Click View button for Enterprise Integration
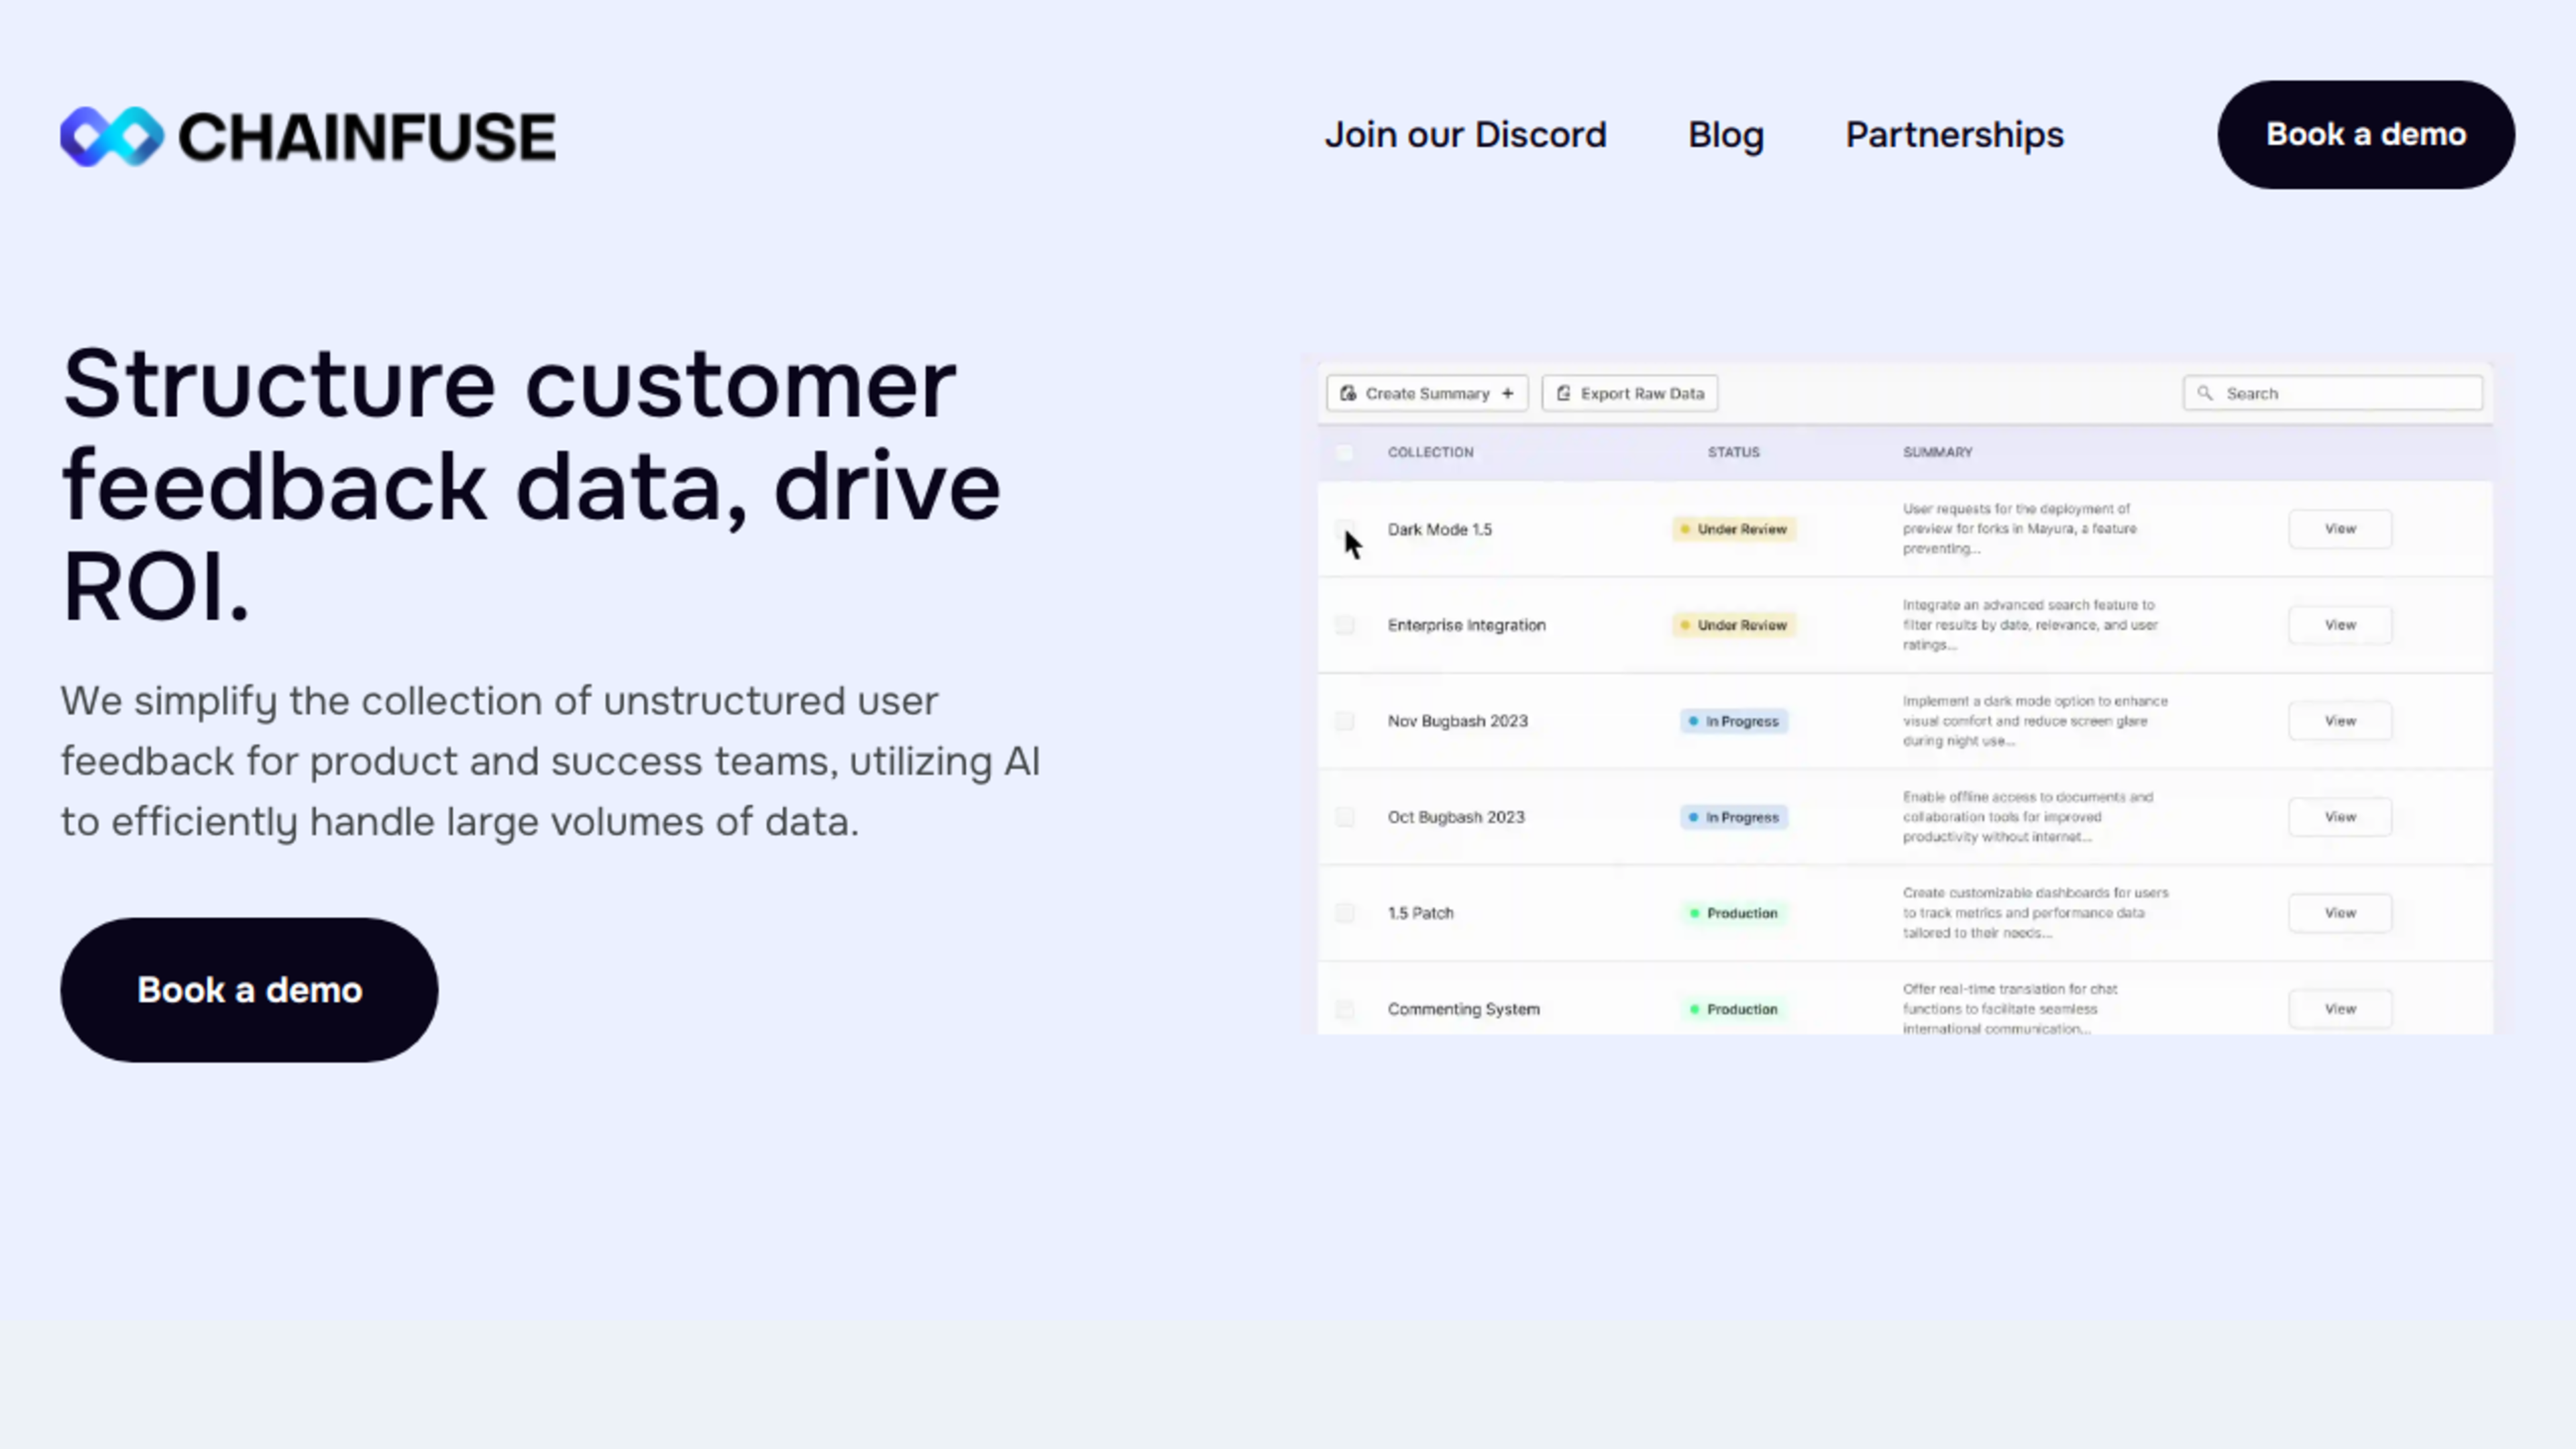The image size is (2576, 1449). coord(2340,625)
